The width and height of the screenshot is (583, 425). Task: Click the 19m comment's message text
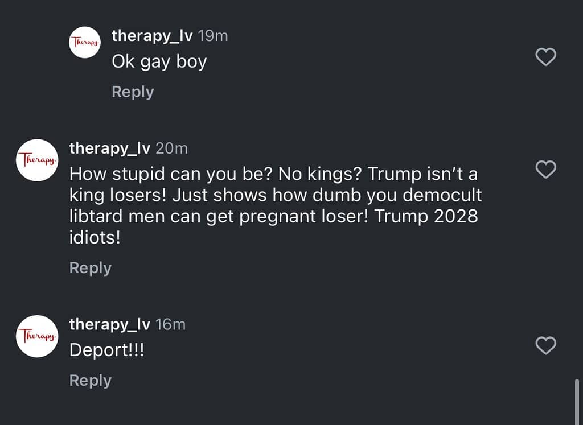tap(159, 61)
